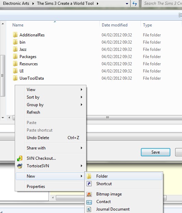This screenshot has width=182, height=213.
Task: Create new Shortcut from submenu
Action: [124, 184]
